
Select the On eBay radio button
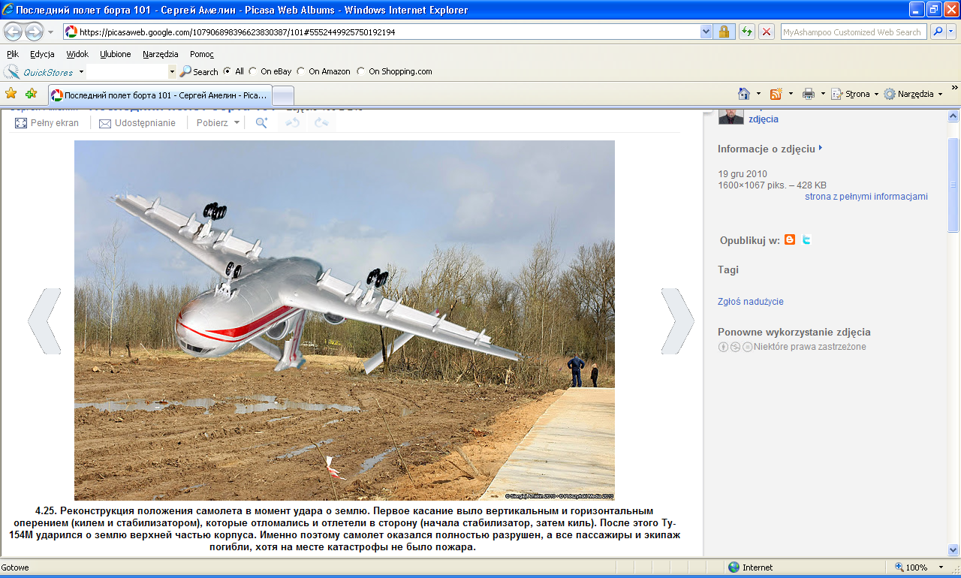253,71
